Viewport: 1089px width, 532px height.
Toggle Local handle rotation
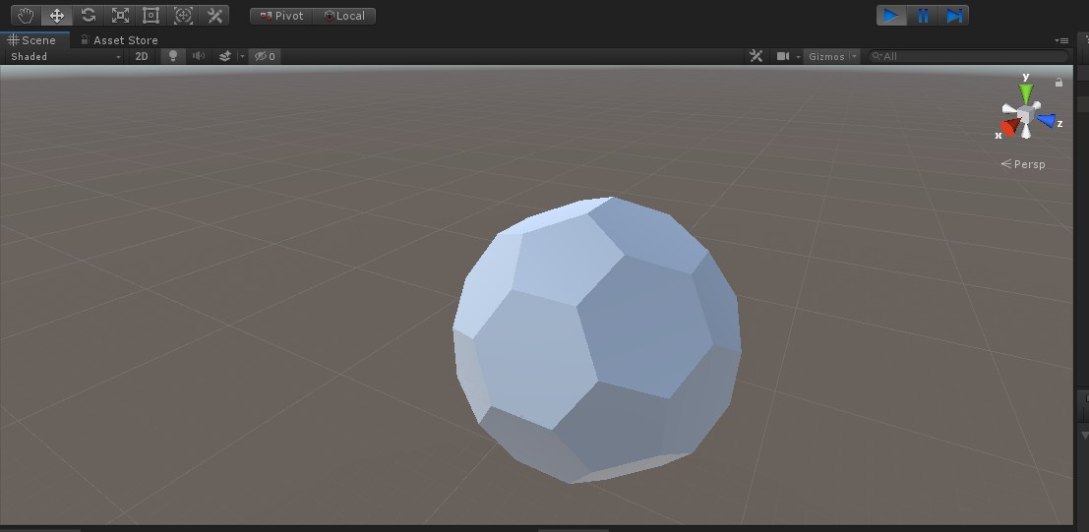pos(344,16)
